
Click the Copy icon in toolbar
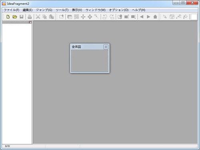45,17
